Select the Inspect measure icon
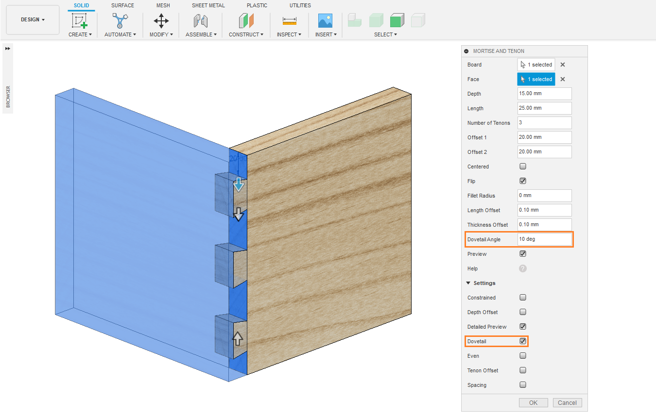The width and height of the screenshot is (656, 417). 289,20
